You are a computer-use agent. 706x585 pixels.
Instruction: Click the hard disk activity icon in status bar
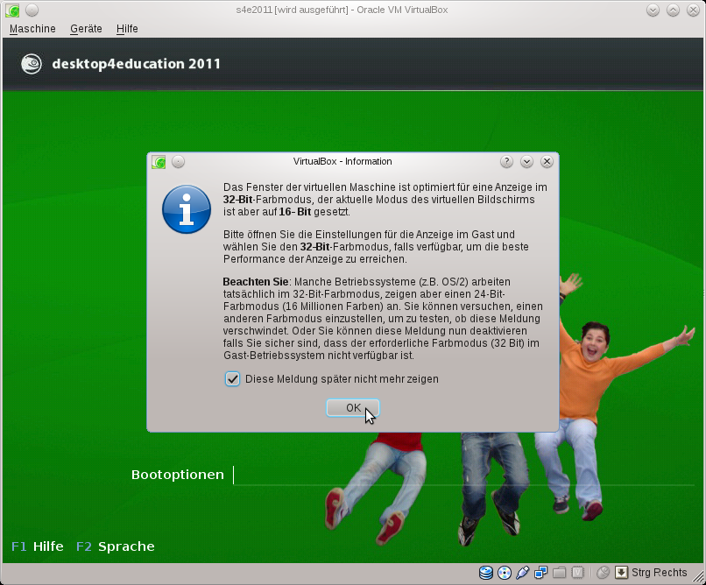(486, 573)
